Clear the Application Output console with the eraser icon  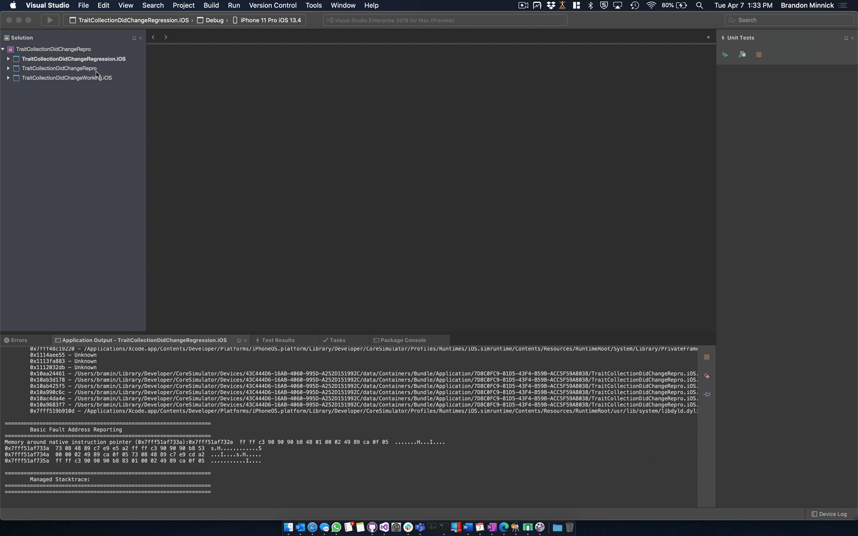(707, 376)
